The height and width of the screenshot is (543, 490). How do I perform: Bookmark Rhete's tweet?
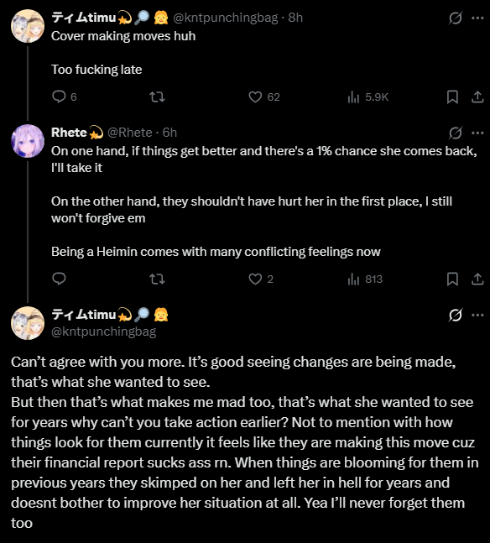[x=452, y=279]
